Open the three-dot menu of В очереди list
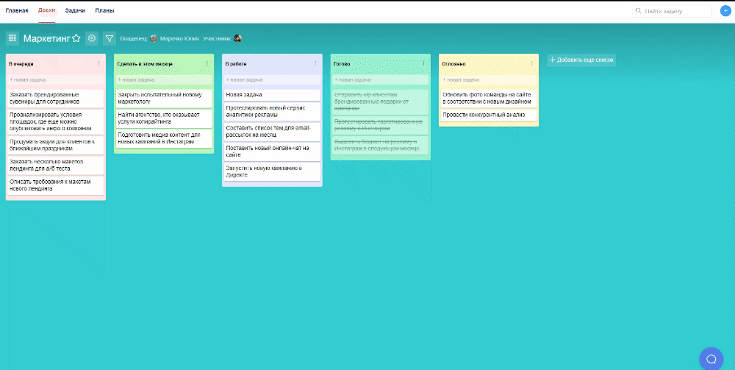735x370 pixels. pyautogui.click(x=99, y=64)
